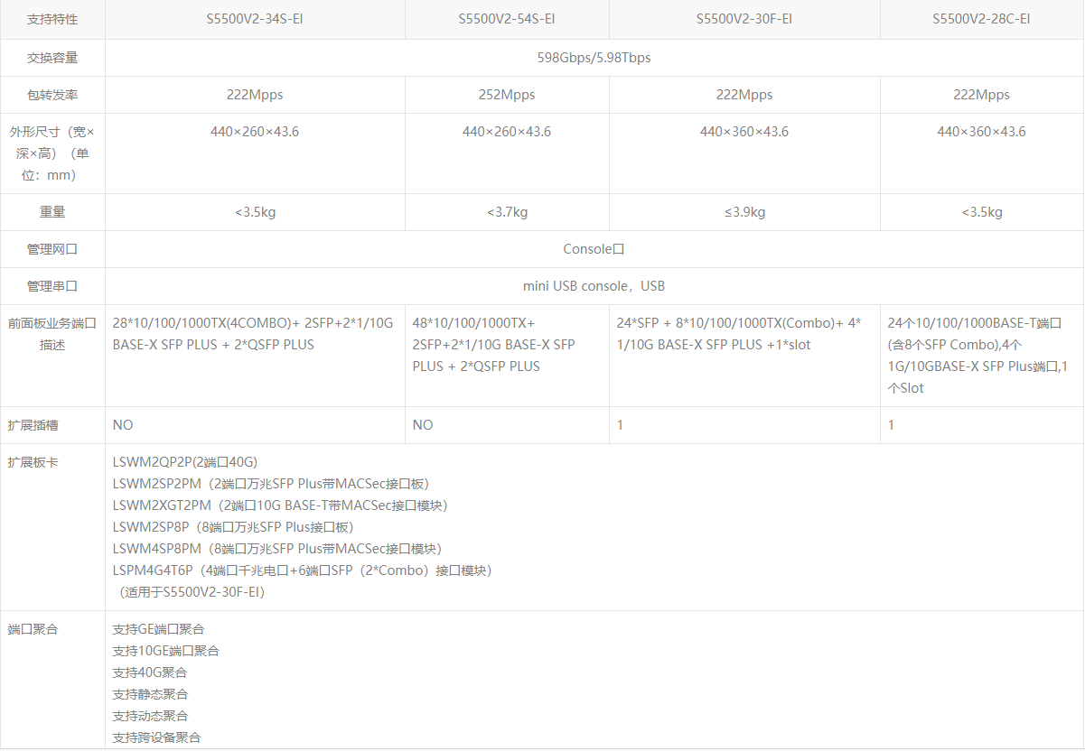The width and height of the screenshot is (1085, 751).
Task: Click NO in the S5500V2-54S-EI expansion slot cell
Action: coord(423,424)
